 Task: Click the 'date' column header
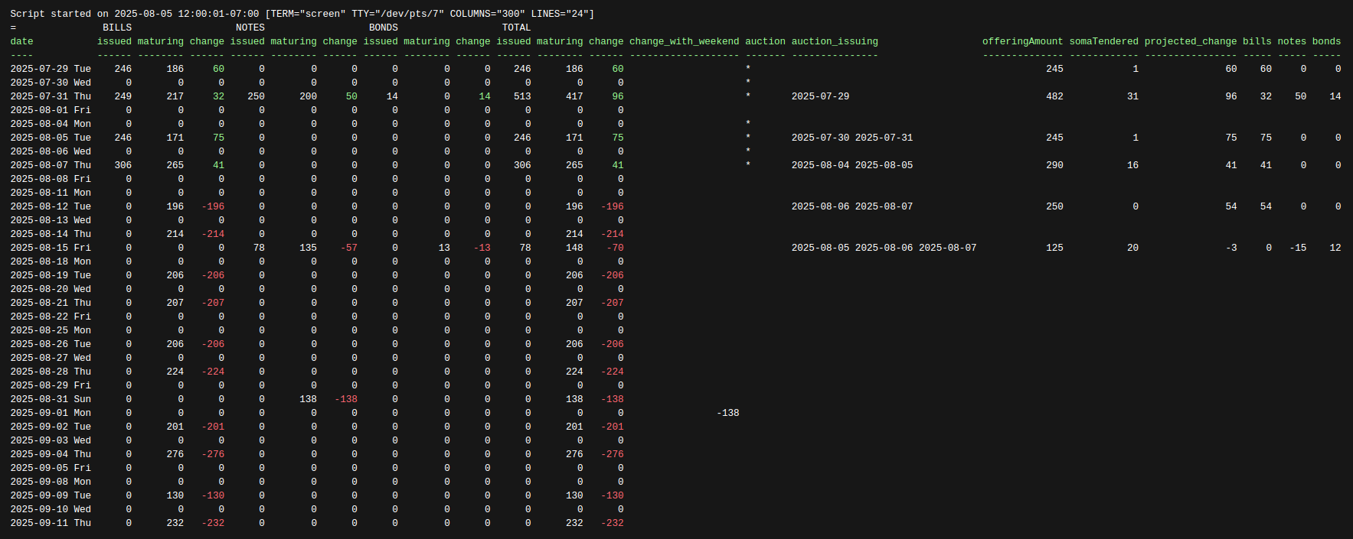[21, 41]
